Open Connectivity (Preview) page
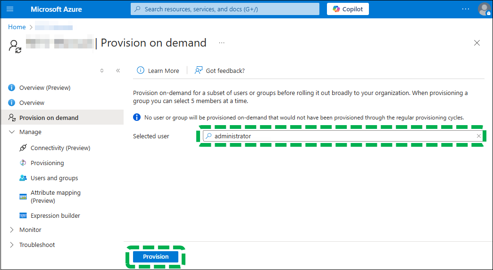Screen dimensions: 493x270 pyautogui.click(x=60, y=148)
